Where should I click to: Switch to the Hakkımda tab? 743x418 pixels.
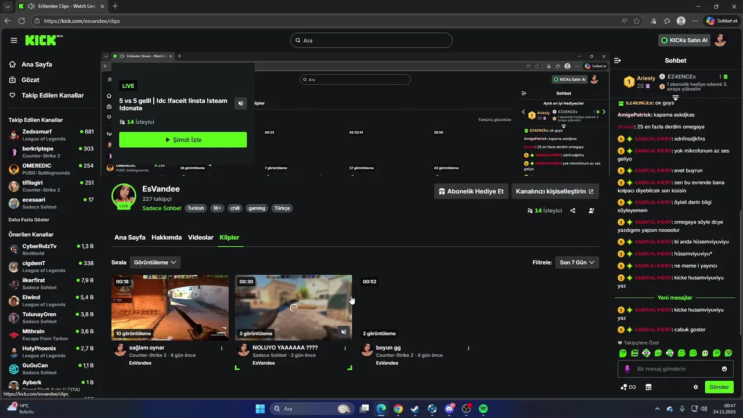tap(167, 237)
